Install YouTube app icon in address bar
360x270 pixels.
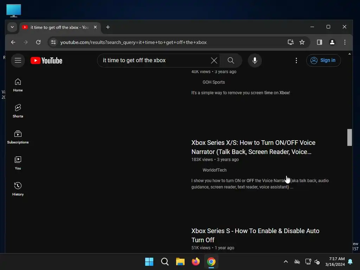[290, 42]
